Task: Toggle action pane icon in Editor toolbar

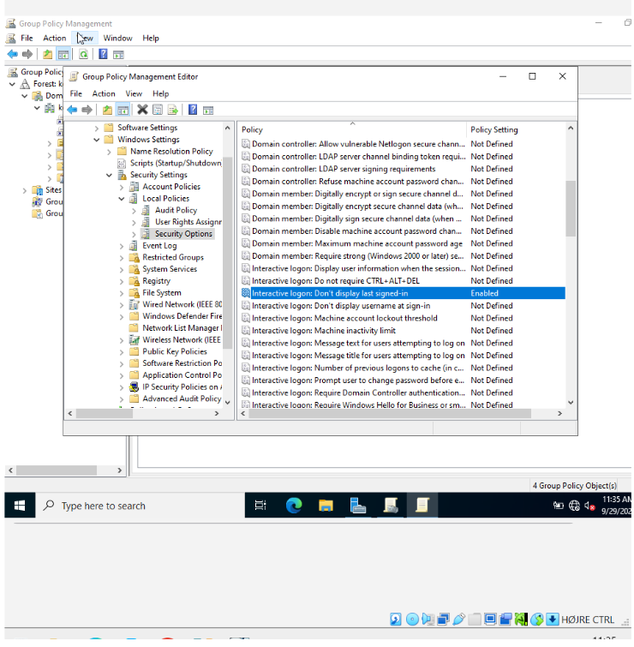Action: (x=208, y=111)
